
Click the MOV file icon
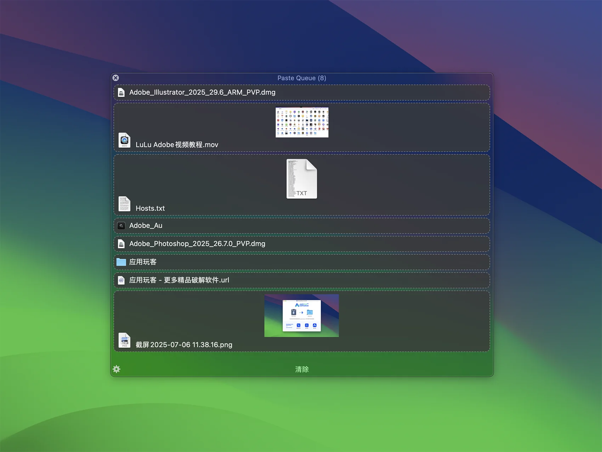click(x=124, y=140)
